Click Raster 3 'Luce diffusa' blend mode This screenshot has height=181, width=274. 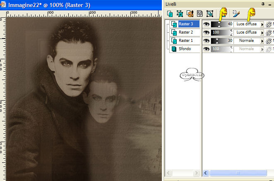[x=247, y=24]
